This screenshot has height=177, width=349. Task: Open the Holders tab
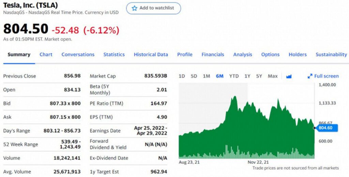point(298,55)
